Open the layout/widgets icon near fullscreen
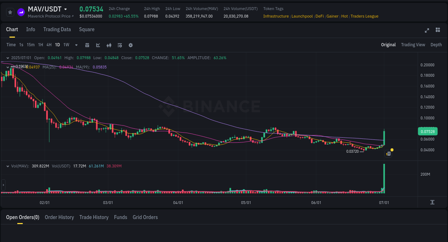448x242 pixels. click(438, 30)
